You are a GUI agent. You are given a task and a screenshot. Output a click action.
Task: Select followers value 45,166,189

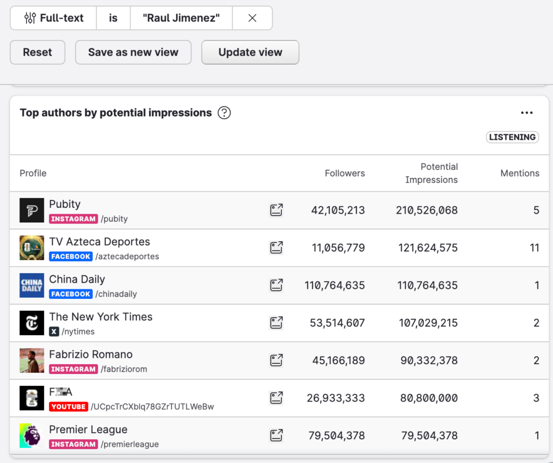click(339, 360)
